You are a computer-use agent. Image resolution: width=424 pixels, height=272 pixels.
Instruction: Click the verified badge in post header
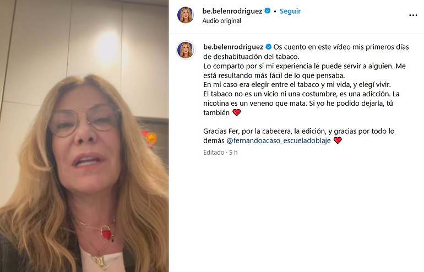point(268,11)
